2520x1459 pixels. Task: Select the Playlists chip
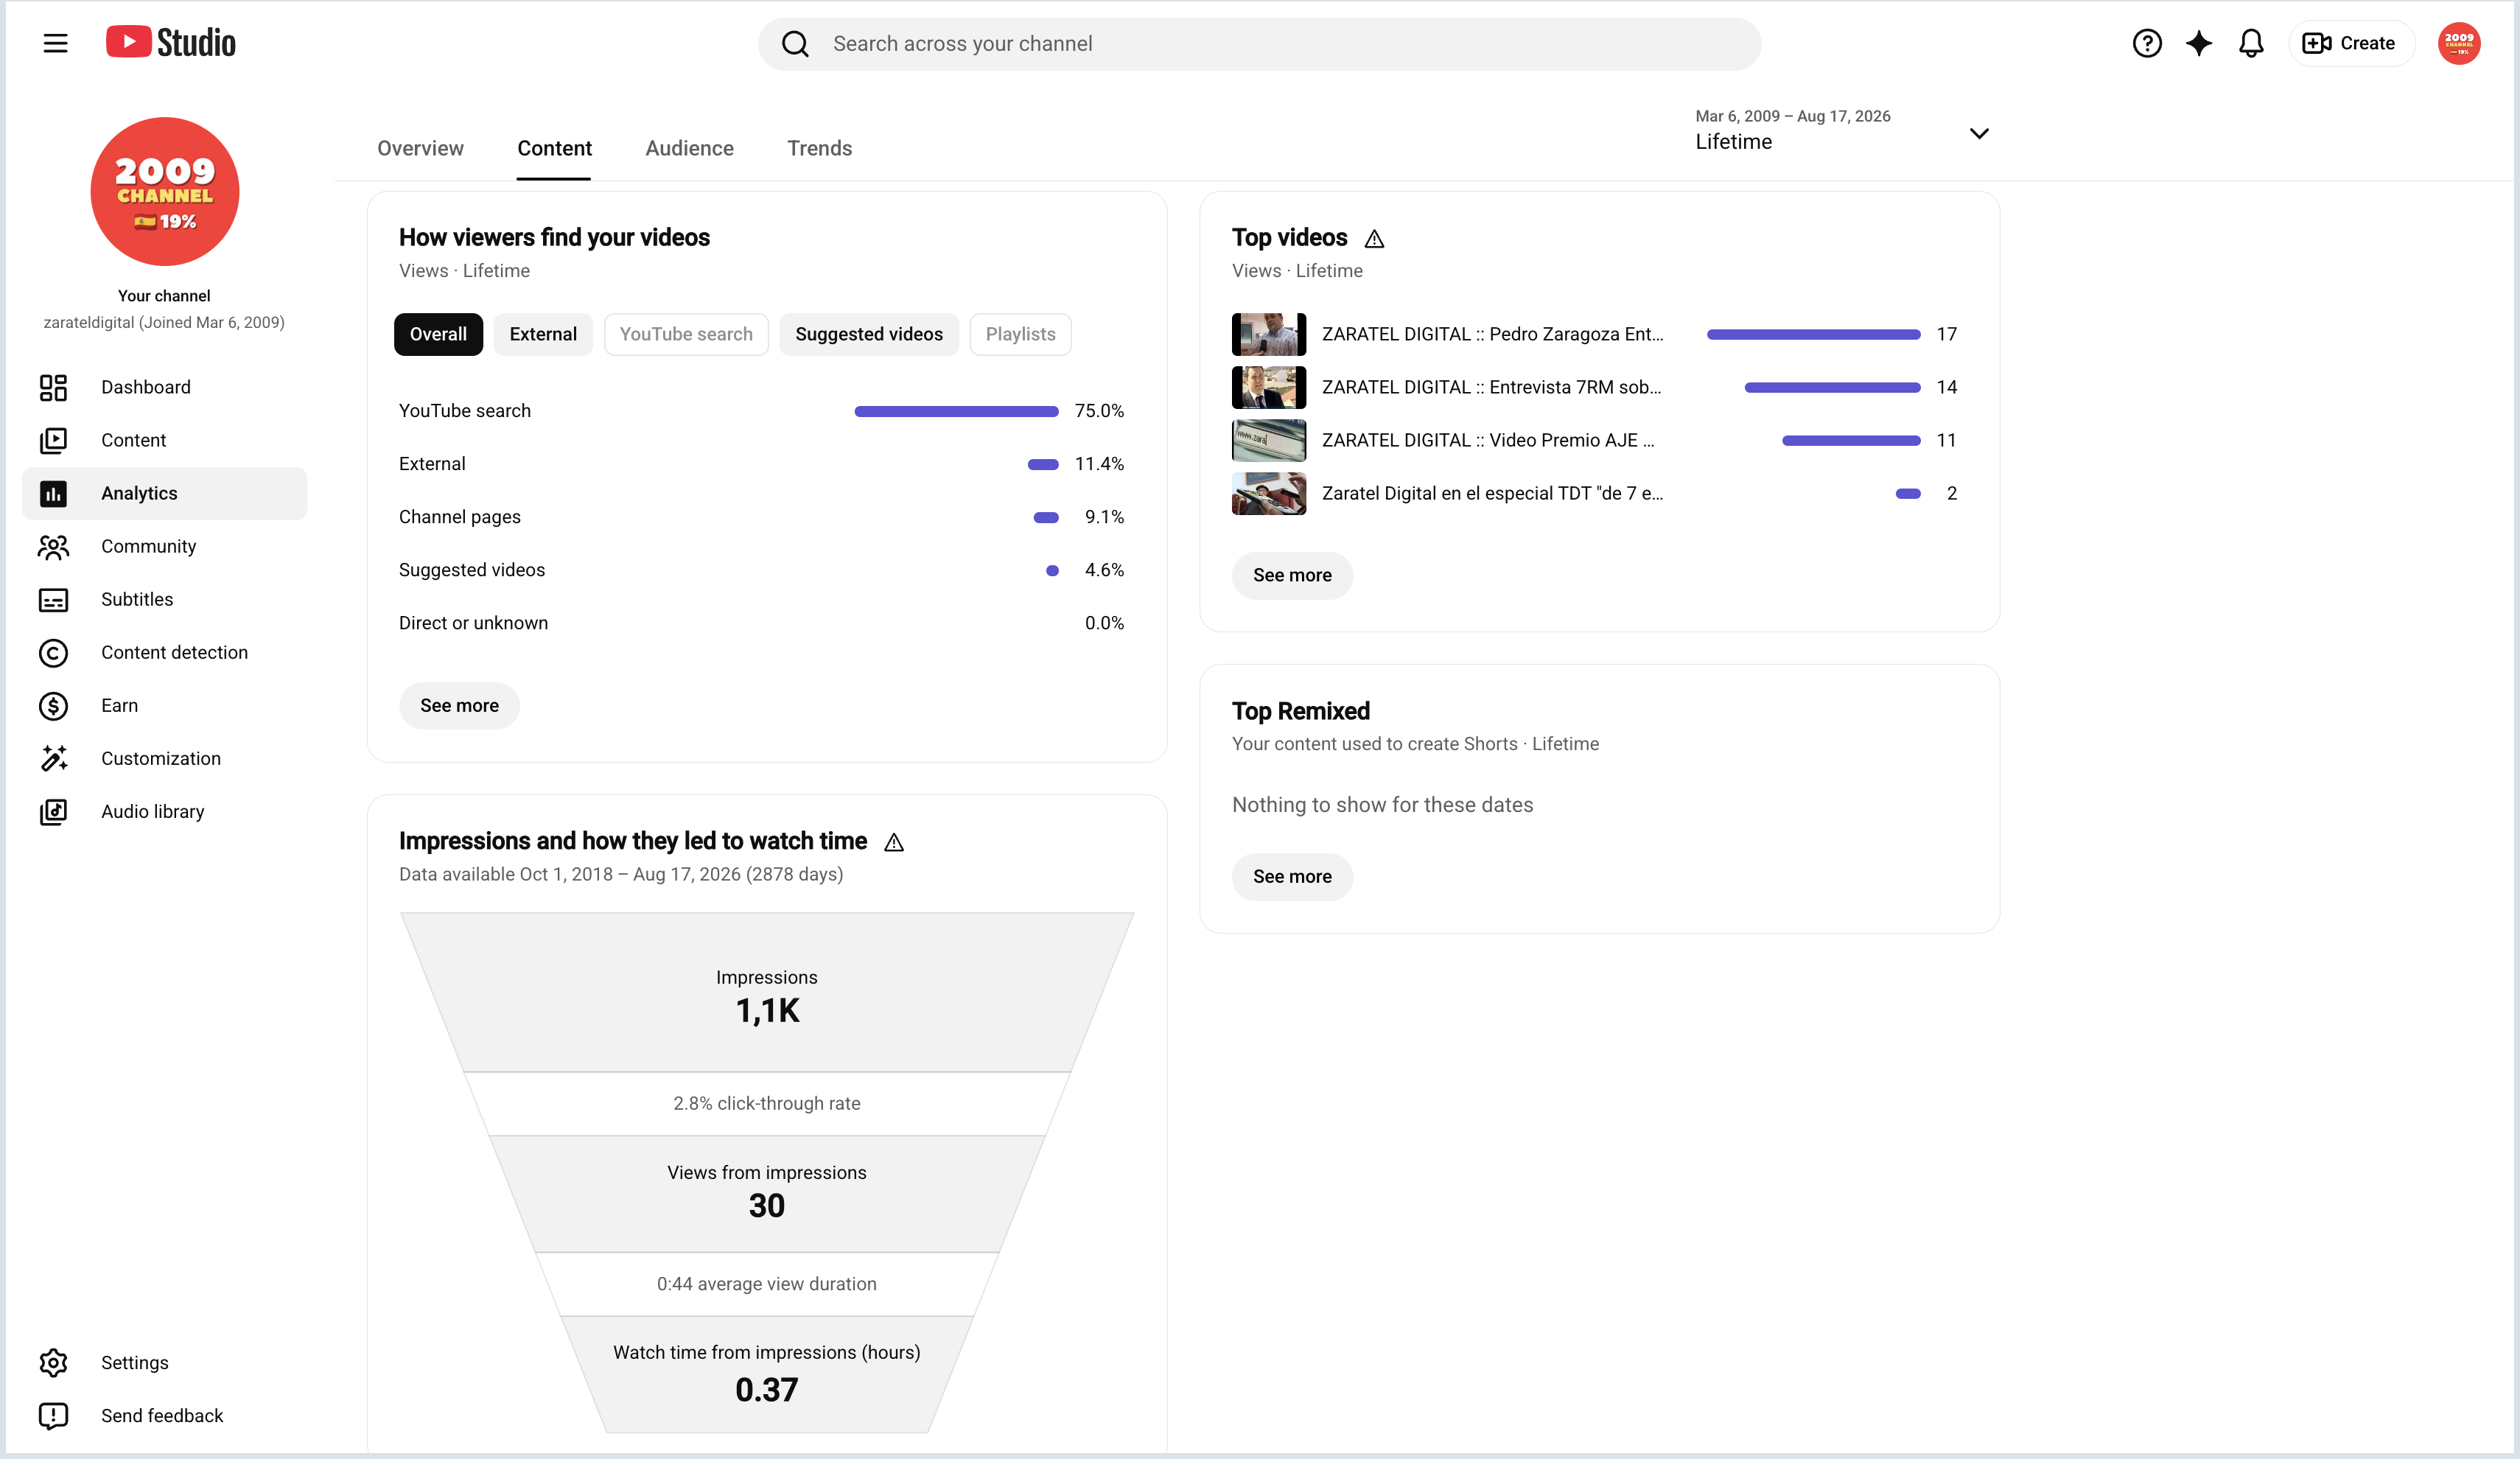pyautogui.click(x=1020, y=334)
